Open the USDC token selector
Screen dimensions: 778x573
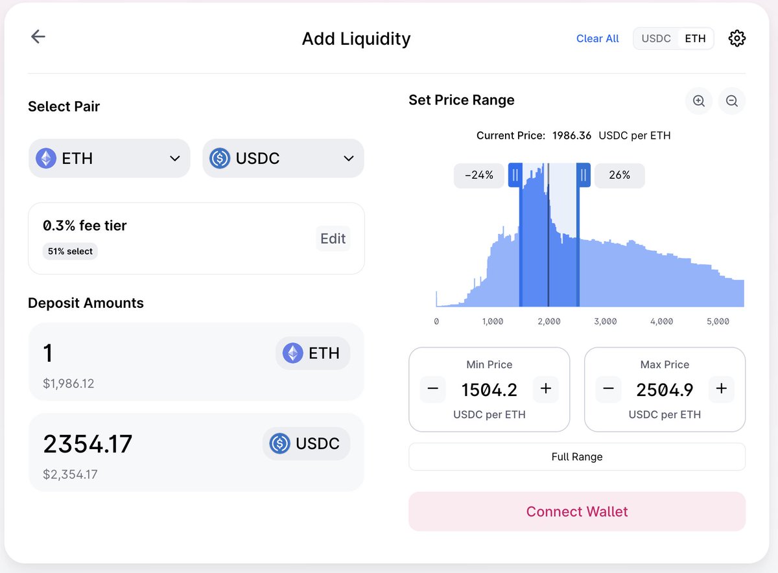pyautogui.click(x=283, y=158)
